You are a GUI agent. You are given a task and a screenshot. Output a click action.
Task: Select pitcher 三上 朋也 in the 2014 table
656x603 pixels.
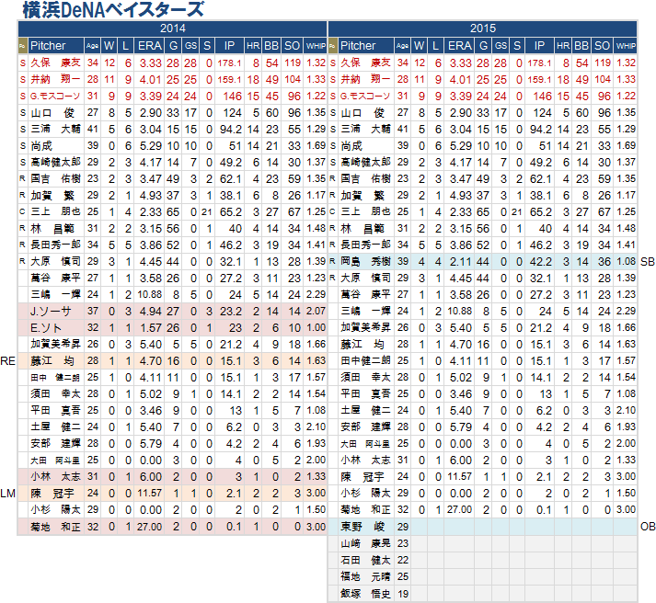pos(55,211)
